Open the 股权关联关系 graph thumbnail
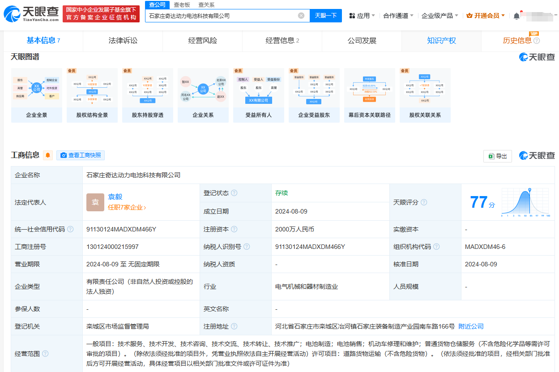559x372 pixels. click(x=425, y=95)
